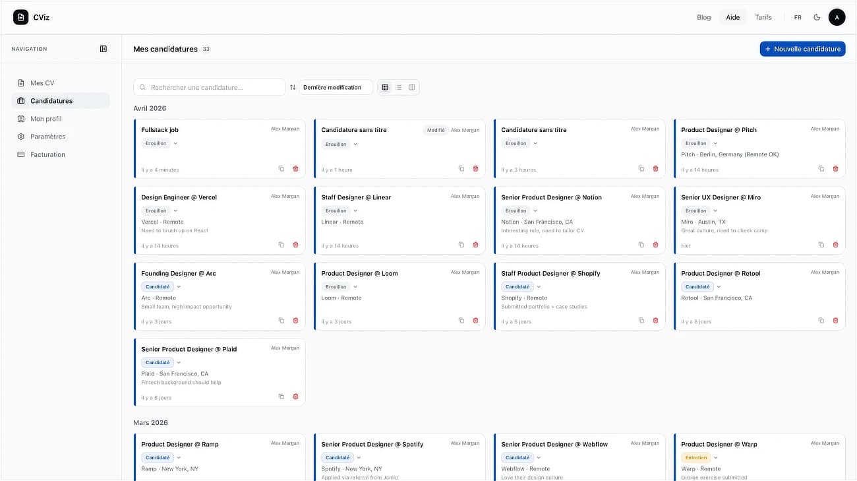
Task: Select Candidatures in the sidebar
Action: tap(61, 101)
